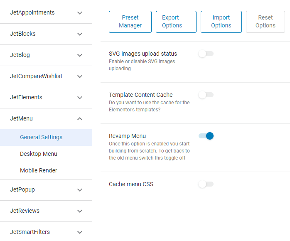Turn on Template Content Cache

point(206,95)
